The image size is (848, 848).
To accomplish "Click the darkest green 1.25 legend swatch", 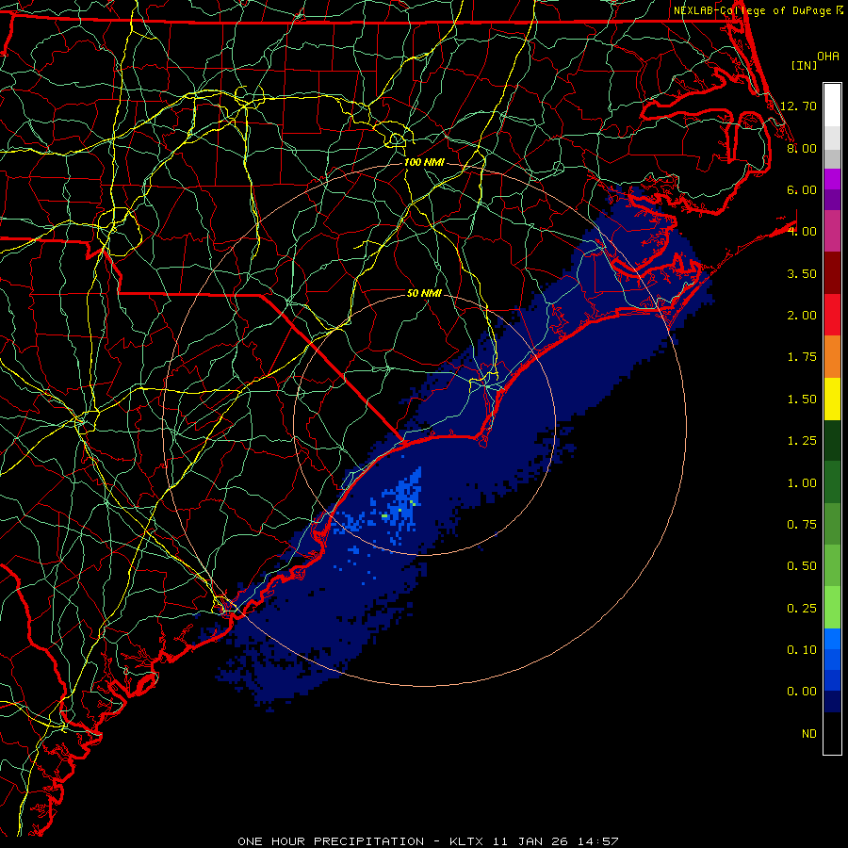I will coord(832,440).
